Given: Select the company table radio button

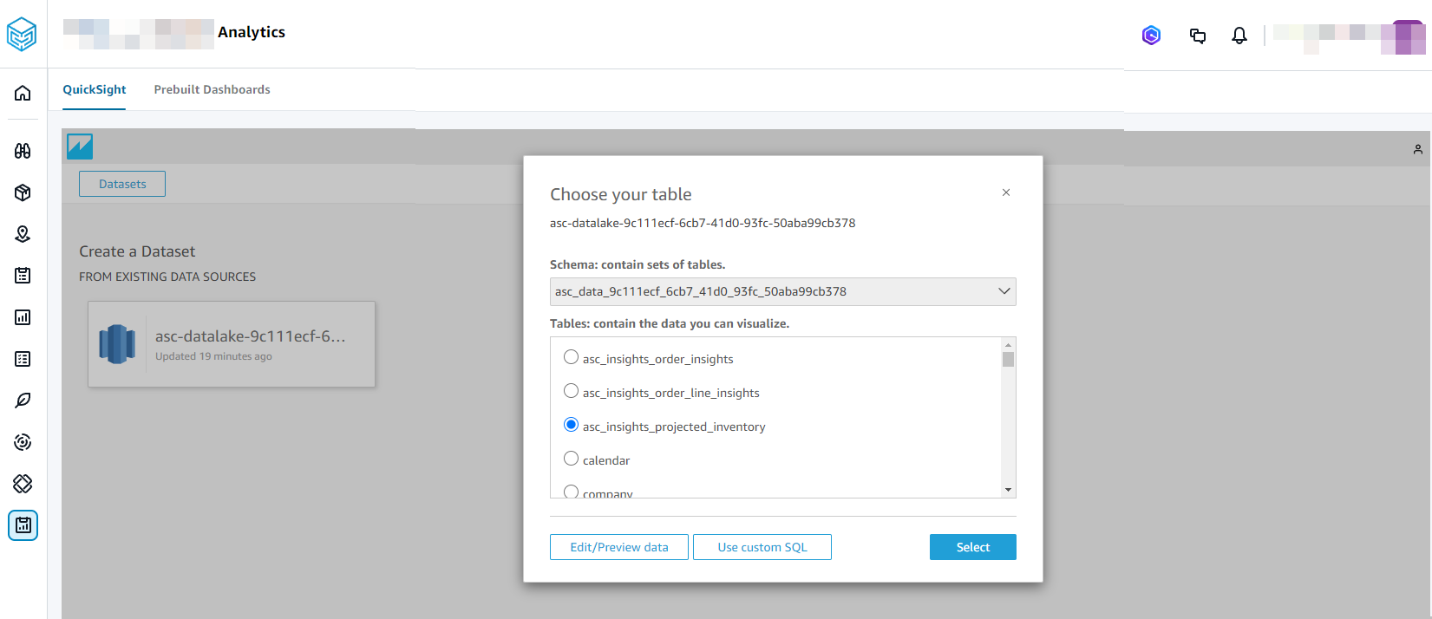Looking at the screenshot, I should (x=571, y=492).
